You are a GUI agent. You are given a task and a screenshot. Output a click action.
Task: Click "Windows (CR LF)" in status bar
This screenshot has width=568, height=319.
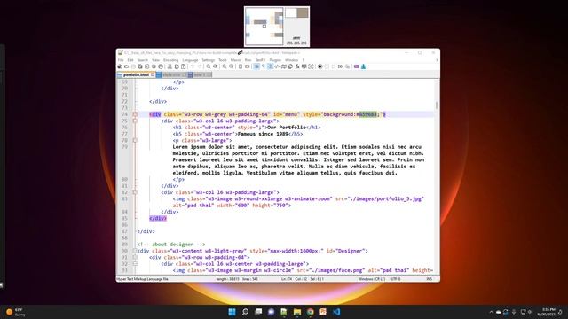372,279
